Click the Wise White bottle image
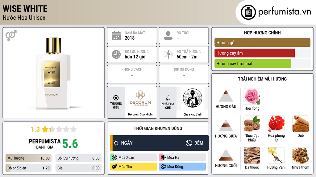This screenshot has width=316, height=177. [53, 73]
